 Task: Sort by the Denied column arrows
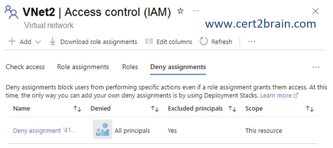154,109
